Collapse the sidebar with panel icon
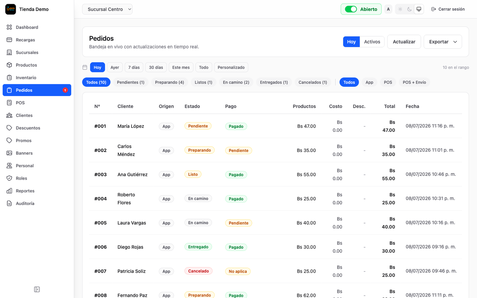 coord(37,289)
